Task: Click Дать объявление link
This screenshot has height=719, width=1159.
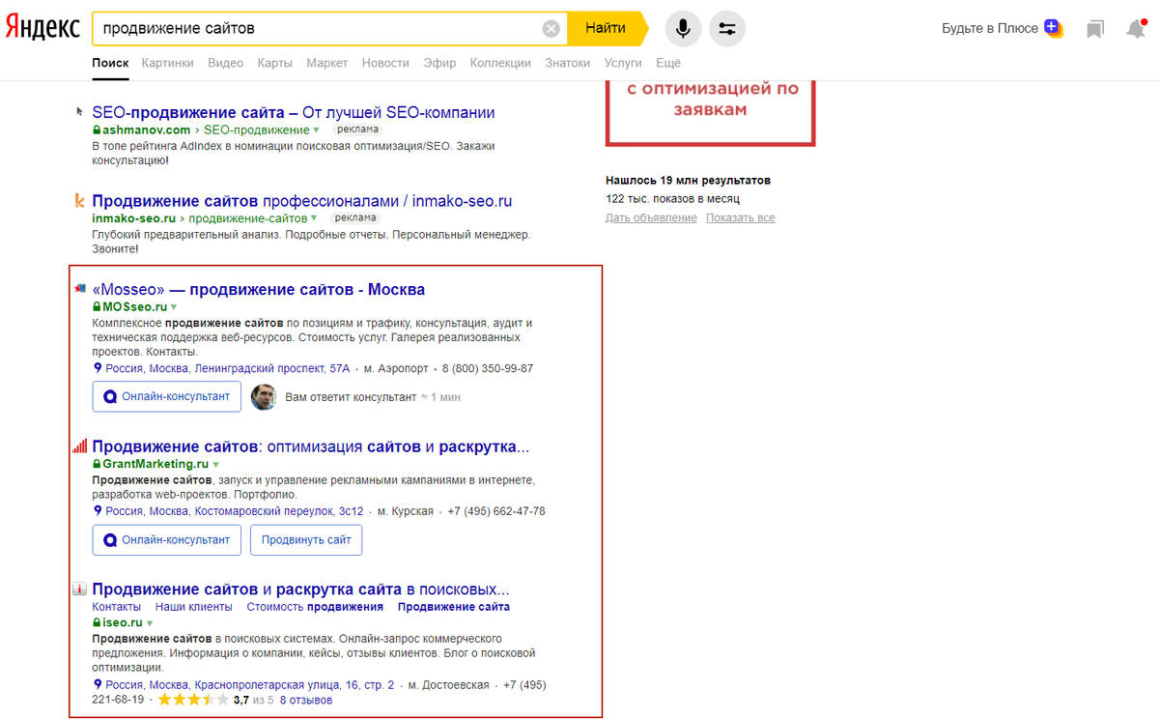Action: click(651, 217)
